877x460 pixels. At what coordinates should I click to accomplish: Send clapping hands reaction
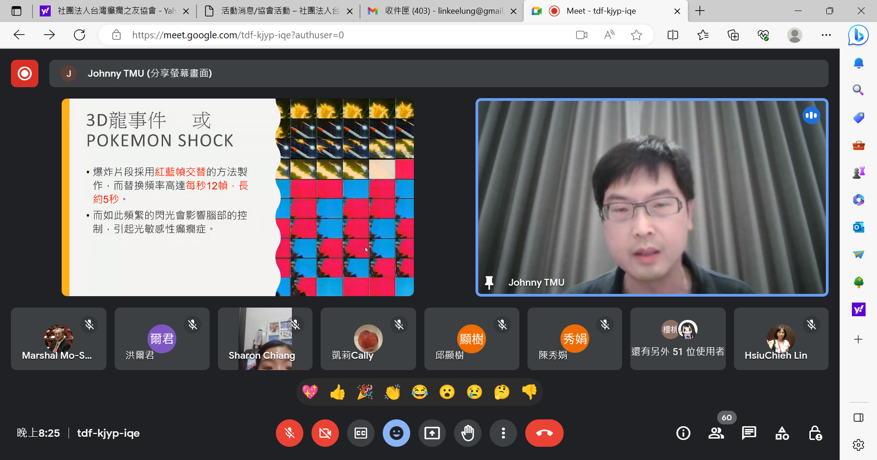(x=392, y=392)
